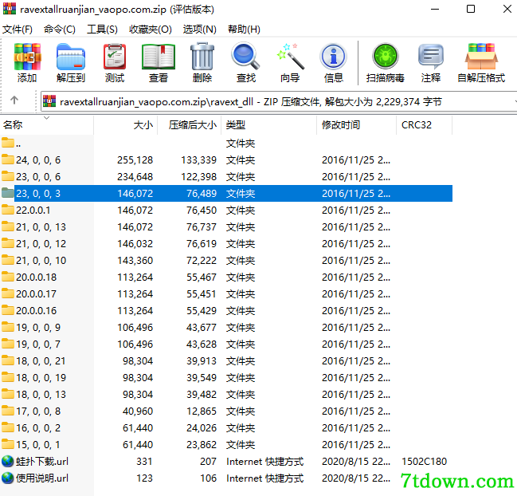Image resolution: width=517 pixels, height=496 pixels.
Task: Select the 19, 0, 0, 7 folder row
Action: [226, 344]
